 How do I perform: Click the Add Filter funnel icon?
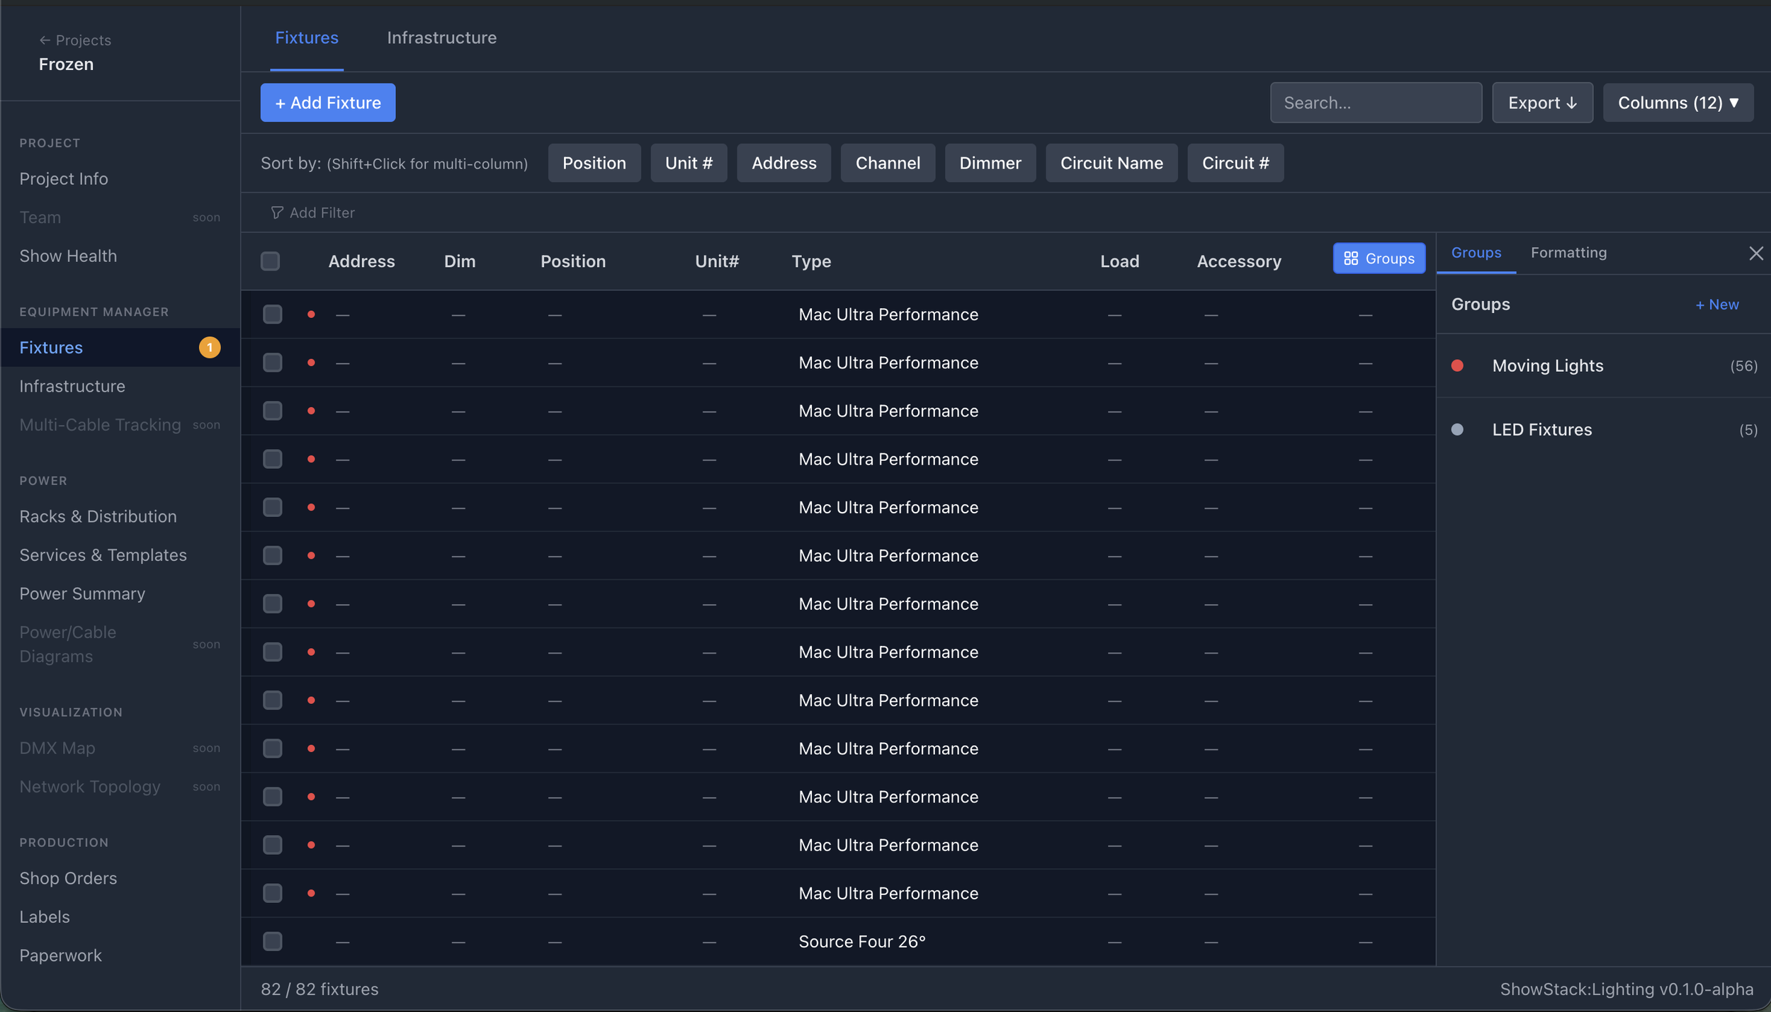point(277,212)
